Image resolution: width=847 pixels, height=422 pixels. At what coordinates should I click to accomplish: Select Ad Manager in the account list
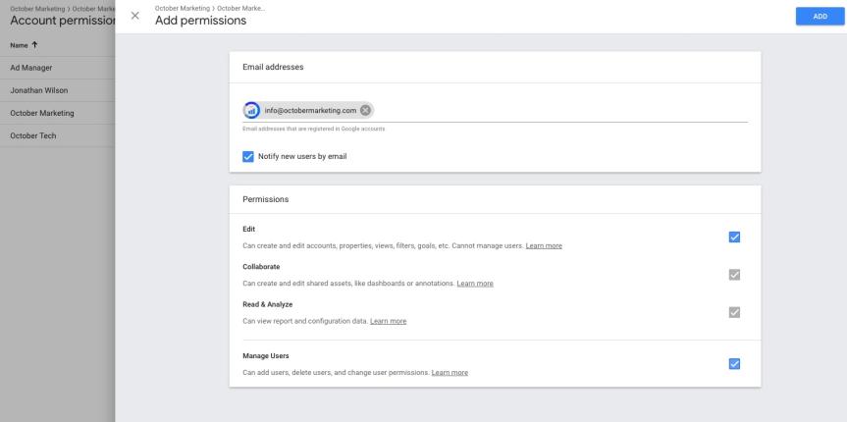point(31,68)
